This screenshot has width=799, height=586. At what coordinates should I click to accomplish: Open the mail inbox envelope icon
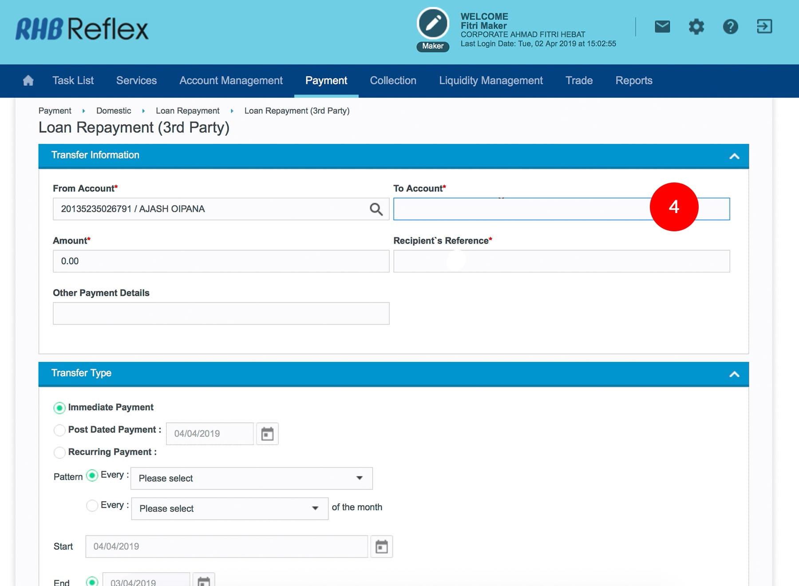(662, 27)
